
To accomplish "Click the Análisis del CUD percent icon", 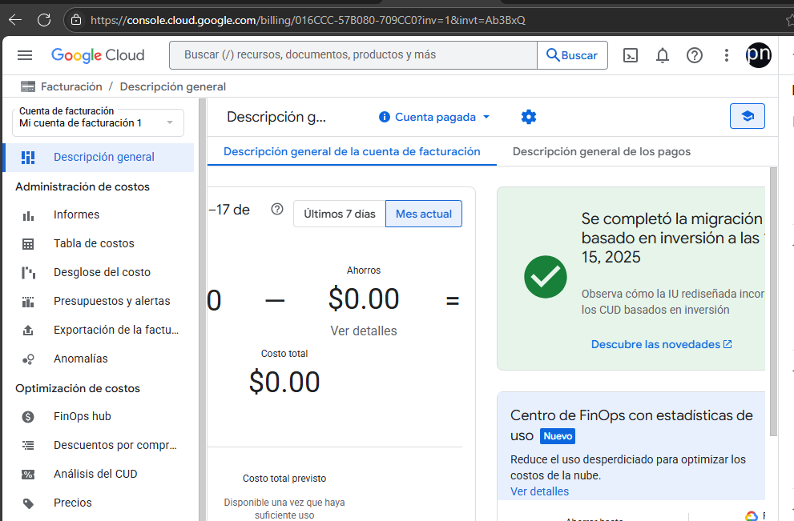I will [x=28, y=475].
